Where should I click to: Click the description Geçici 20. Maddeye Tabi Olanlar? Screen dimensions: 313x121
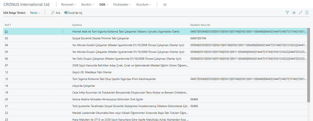click(92, 72)
